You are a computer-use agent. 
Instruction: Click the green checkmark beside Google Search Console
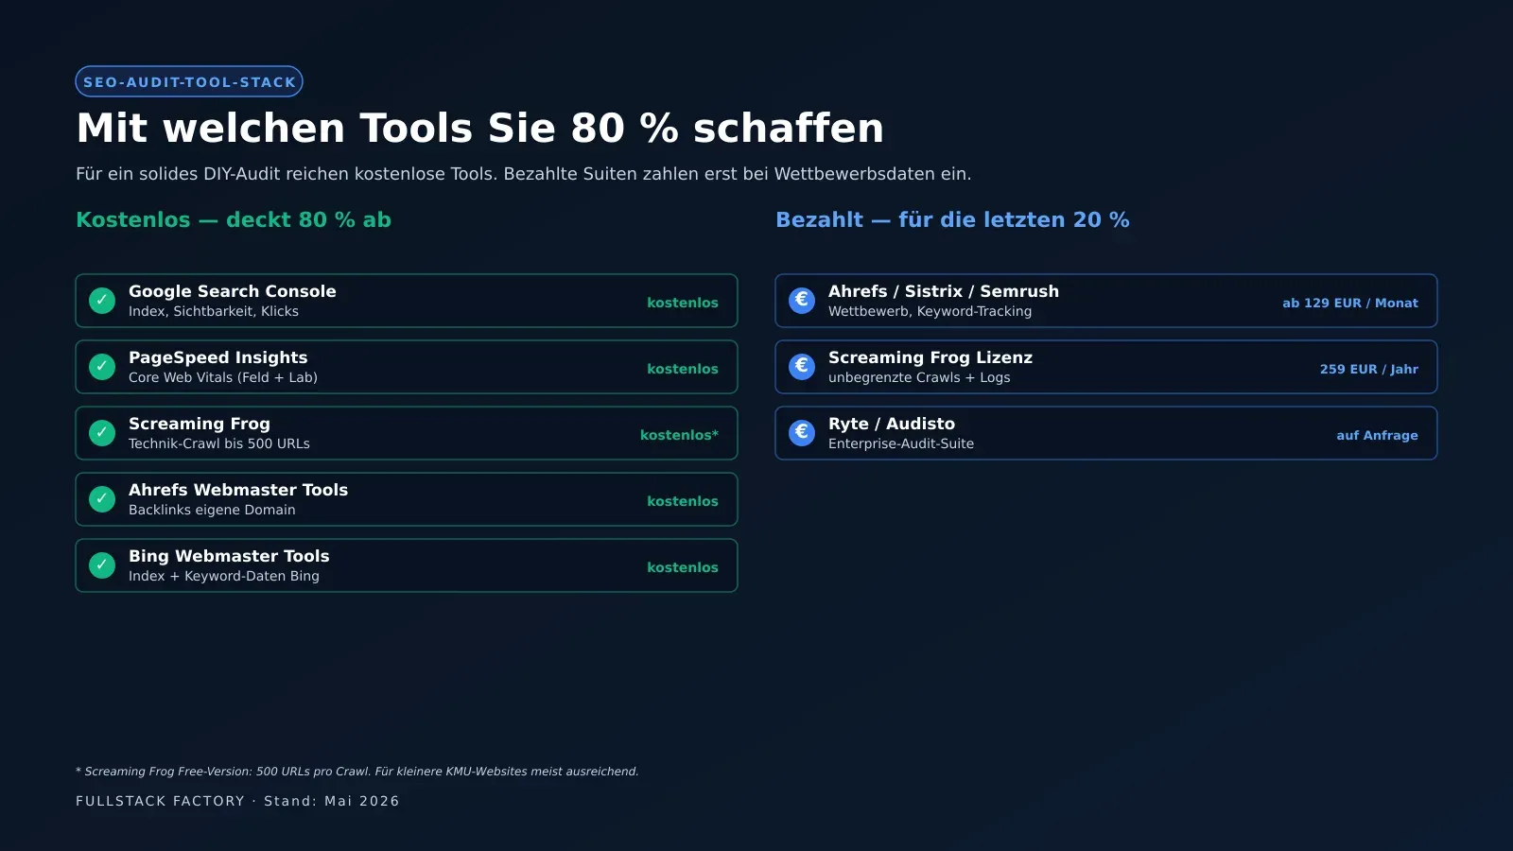tap(102, 301)
